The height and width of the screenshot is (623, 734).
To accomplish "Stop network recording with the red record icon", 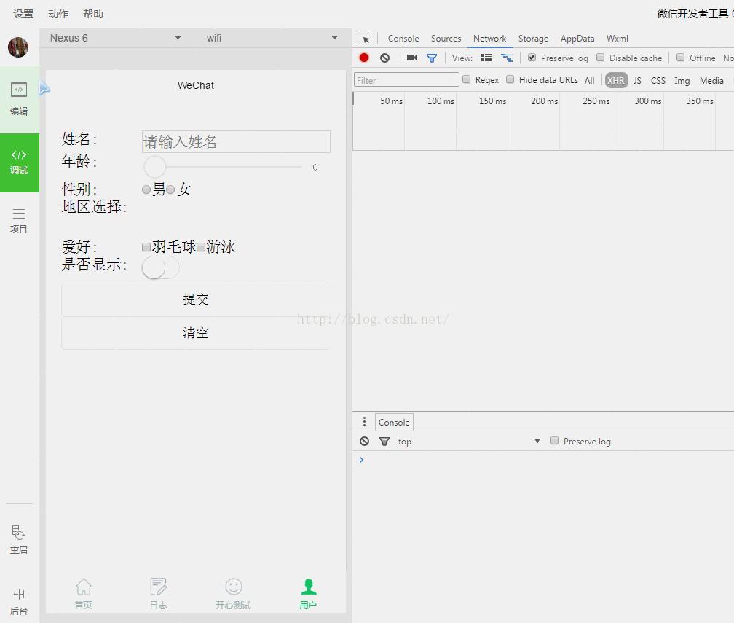I will click(x=364, y=58).
